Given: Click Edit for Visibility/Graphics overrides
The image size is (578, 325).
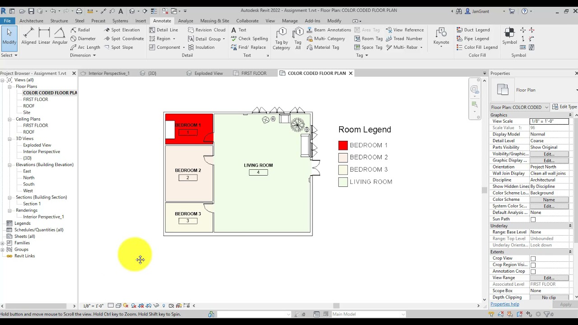Looking at the screenshot, I should point(549,154).
